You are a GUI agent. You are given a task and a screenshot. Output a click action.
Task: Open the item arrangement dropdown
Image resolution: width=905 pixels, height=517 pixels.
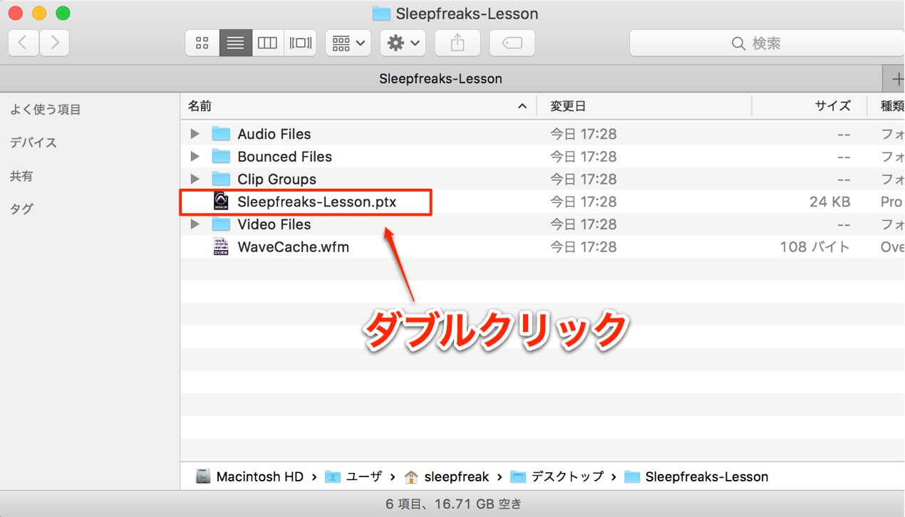[x=348, y=43]
